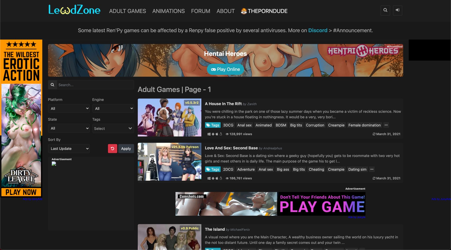The width and height of the screenshot is (451, 250).
Task: Open the search icon in top header
Action: point(385,10)
